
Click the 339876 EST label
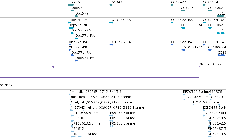click(x=216, y=92)
